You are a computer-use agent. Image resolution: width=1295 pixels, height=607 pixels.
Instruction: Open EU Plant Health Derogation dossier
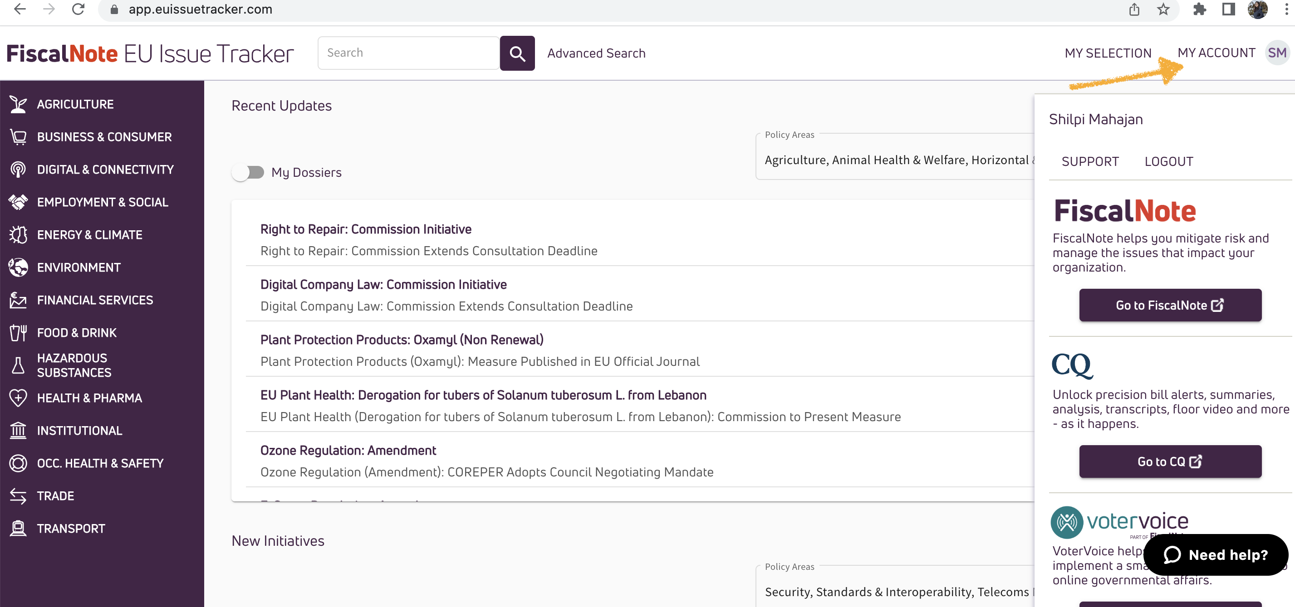click(483, 395)
